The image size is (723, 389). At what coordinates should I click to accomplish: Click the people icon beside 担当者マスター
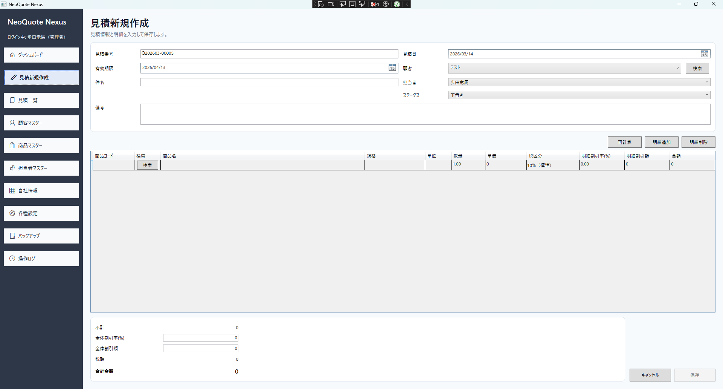tap(12, 168)
